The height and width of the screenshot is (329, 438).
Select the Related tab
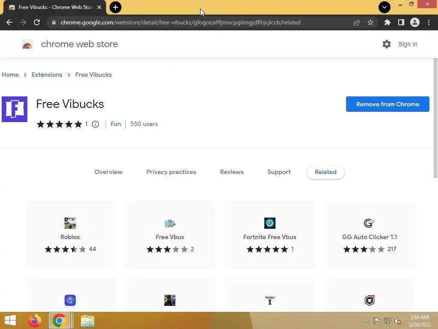[326, 172]
